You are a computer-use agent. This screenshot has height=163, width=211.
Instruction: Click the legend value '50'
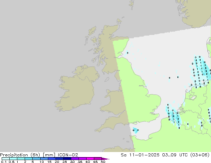coord(103,162)
